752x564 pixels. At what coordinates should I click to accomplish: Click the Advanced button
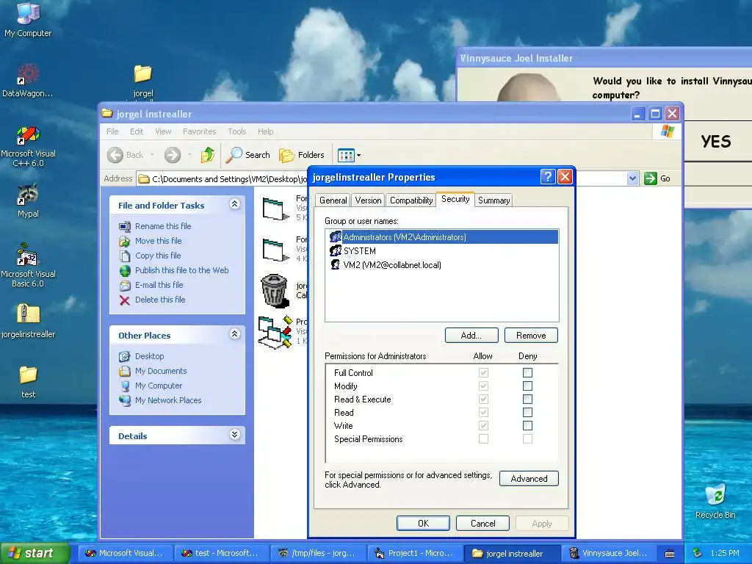[x=529, y=479]
